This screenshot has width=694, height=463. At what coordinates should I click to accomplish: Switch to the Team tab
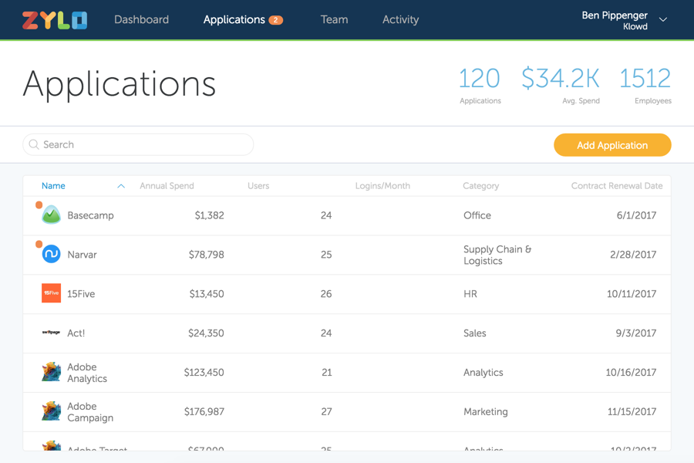coord(334,20)
